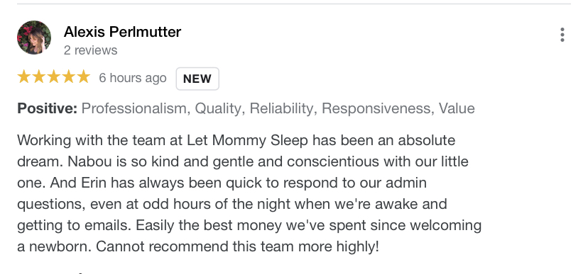View the reviewer's '2 reviews' count
The height and width of the screenshot is (274, 588).
(x=90, y=50)
